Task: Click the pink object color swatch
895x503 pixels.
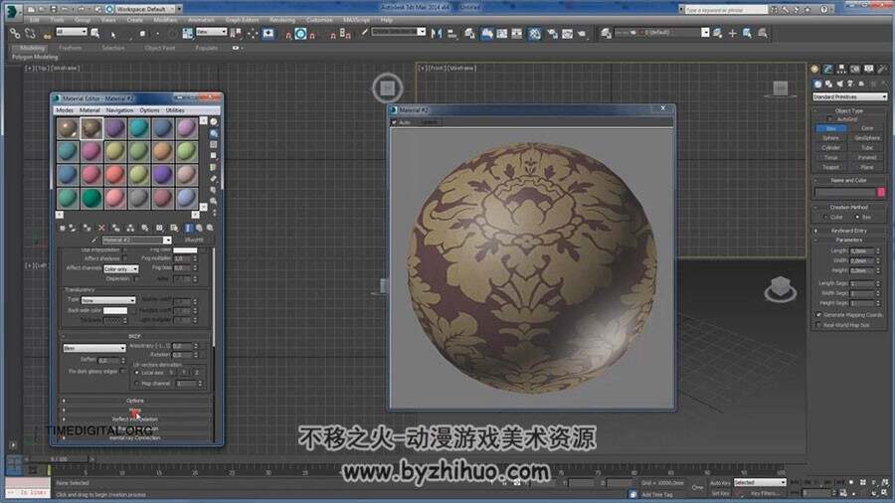Action: 881,192
